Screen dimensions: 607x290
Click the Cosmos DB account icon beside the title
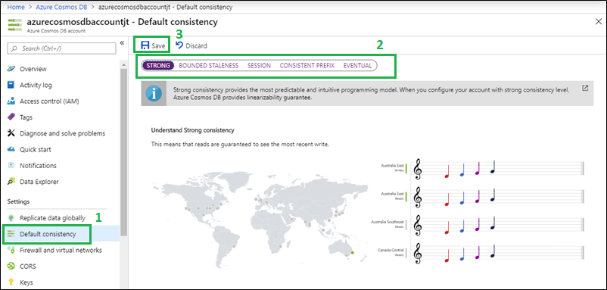pos(14,24)
